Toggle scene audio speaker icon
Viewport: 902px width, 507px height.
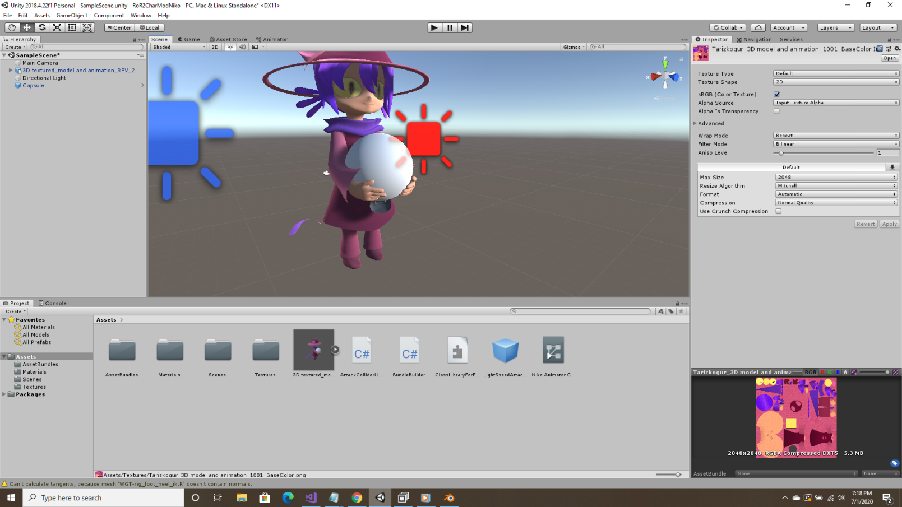tap(242, 47)
